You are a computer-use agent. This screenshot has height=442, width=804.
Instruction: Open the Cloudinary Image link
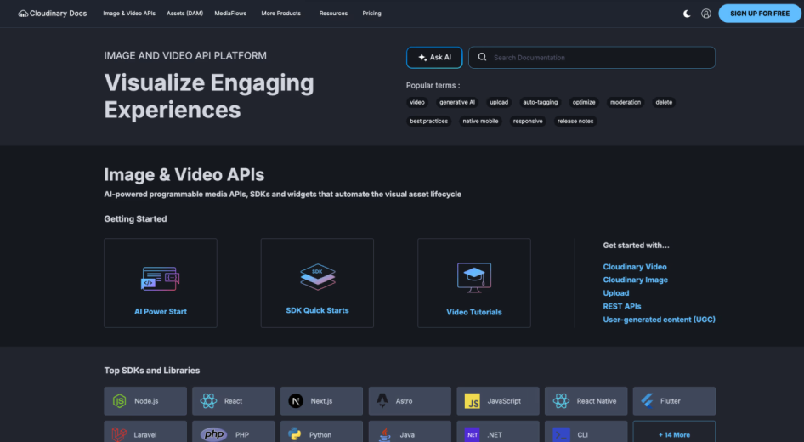636,280
